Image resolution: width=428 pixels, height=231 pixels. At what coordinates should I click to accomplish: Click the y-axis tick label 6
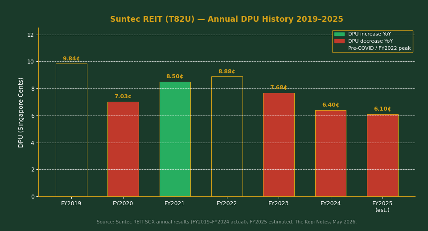(33, 115)
